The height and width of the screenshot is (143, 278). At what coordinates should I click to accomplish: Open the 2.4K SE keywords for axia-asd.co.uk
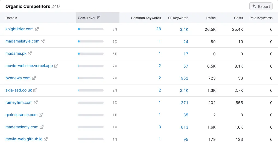184,90
